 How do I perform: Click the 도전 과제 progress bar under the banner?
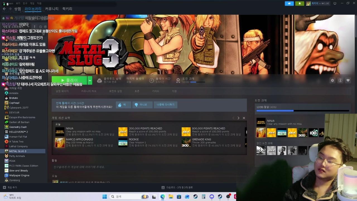point(197,82)
